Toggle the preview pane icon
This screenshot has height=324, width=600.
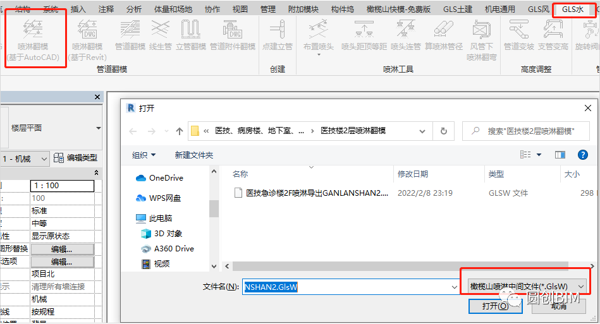click(x=560, y=155)
